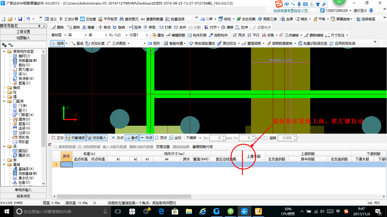The image size is (387, 217).
Task: Select the 旋转 rotate tool
Action: (x=119, y=27)
